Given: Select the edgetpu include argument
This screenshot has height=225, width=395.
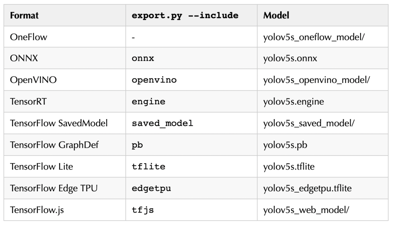Looking at the screenshot, I should (x=151, y=188).
